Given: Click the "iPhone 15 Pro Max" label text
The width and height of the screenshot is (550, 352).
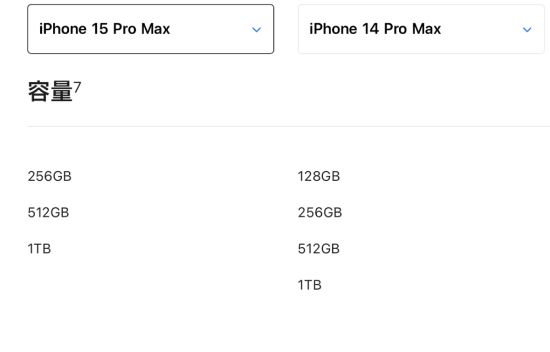Looking at the screenshot, I should (105, 29).
